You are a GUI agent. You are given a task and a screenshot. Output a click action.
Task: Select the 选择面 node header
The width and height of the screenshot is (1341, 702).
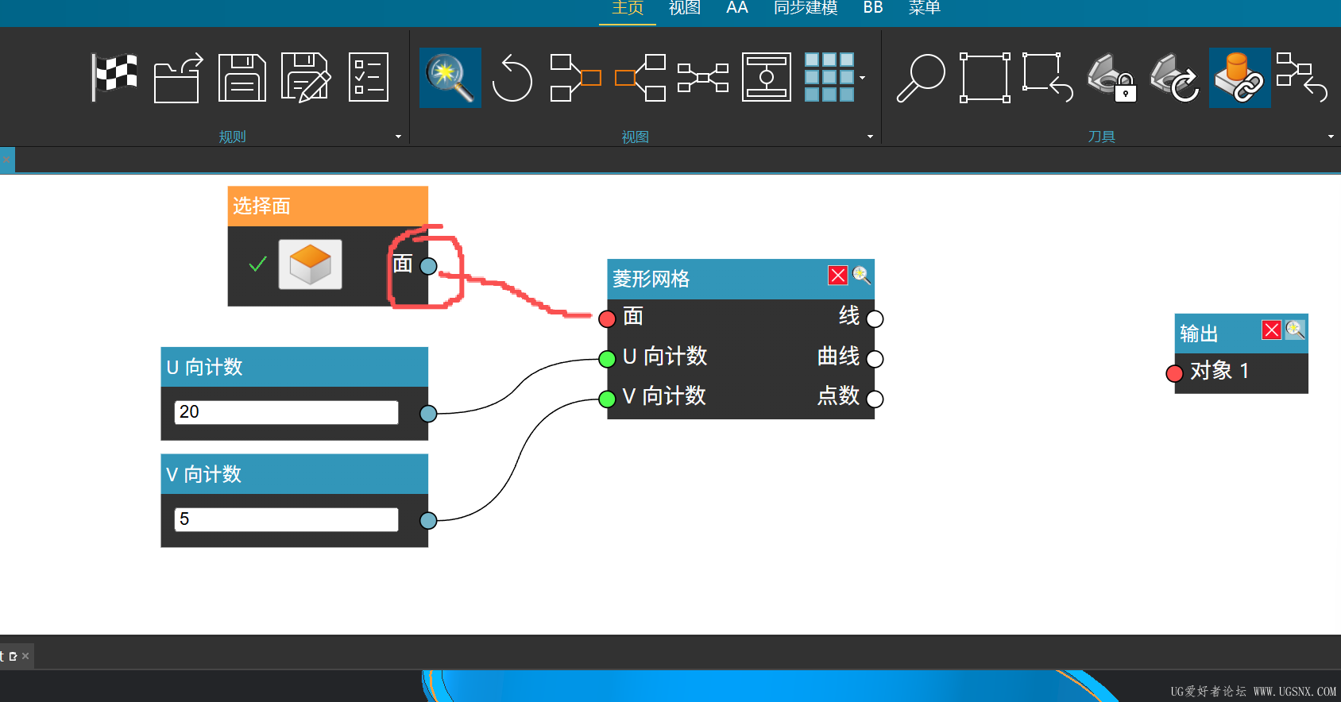pos(328,206)
